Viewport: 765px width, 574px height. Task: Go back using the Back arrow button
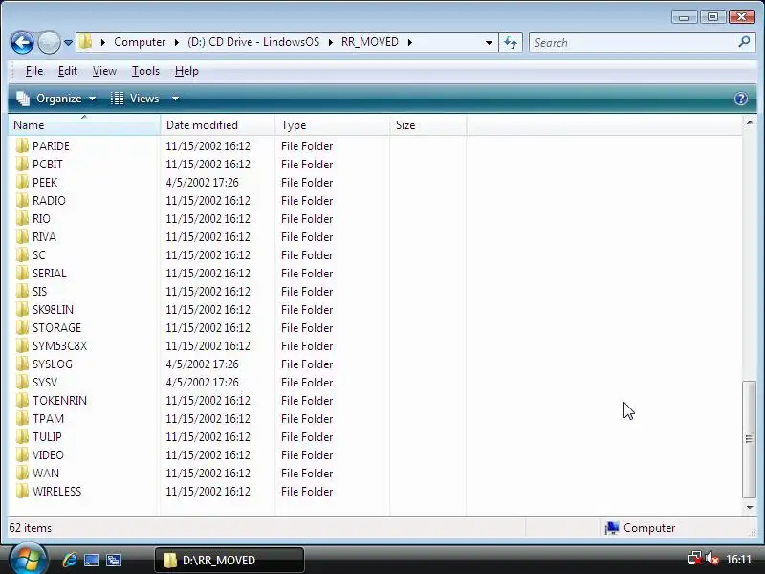(22, 42)
